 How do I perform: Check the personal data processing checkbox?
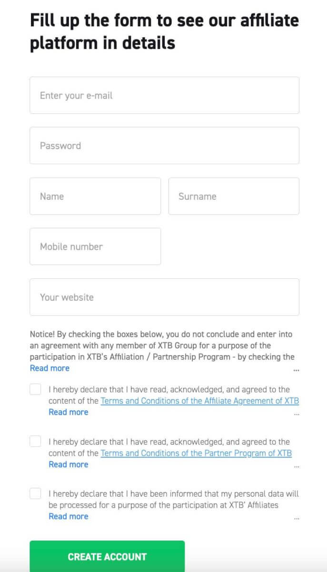(x=35, y=494)
